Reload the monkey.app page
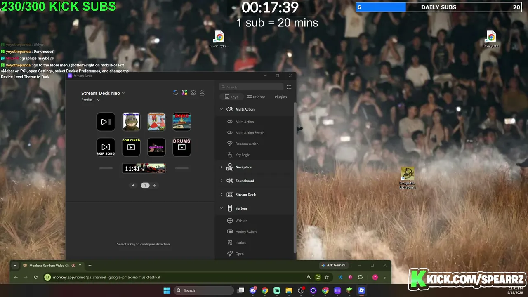The height and width of the screenshot is (297, 528). (36, 277)
